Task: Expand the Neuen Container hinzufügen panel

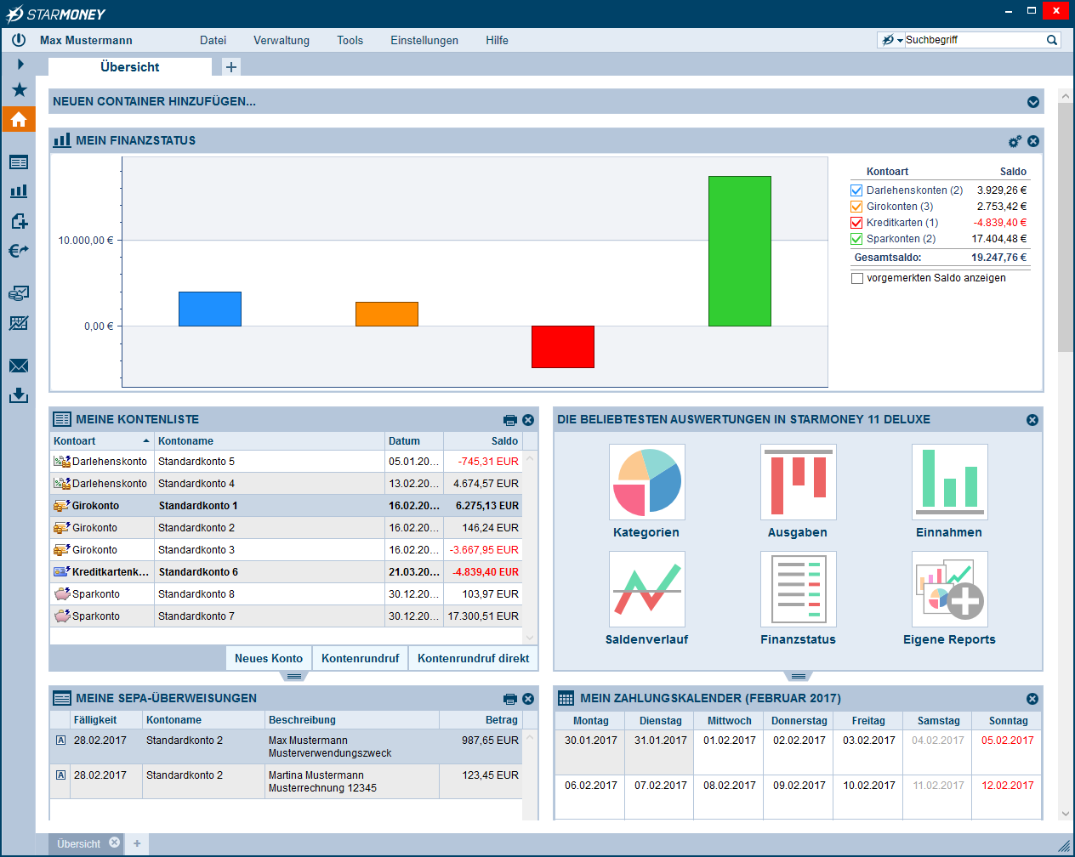Action: 1032,102
